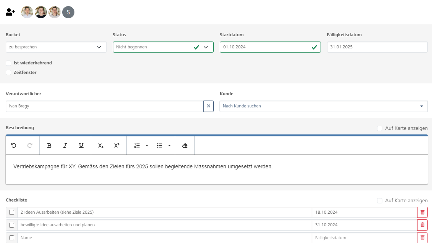Delete the '2 Ideen Ausarbeiten' checklist item
Image resolution: width=432 pixels, height=243 pixels.
pyautogui.click(x=422, y=212)
